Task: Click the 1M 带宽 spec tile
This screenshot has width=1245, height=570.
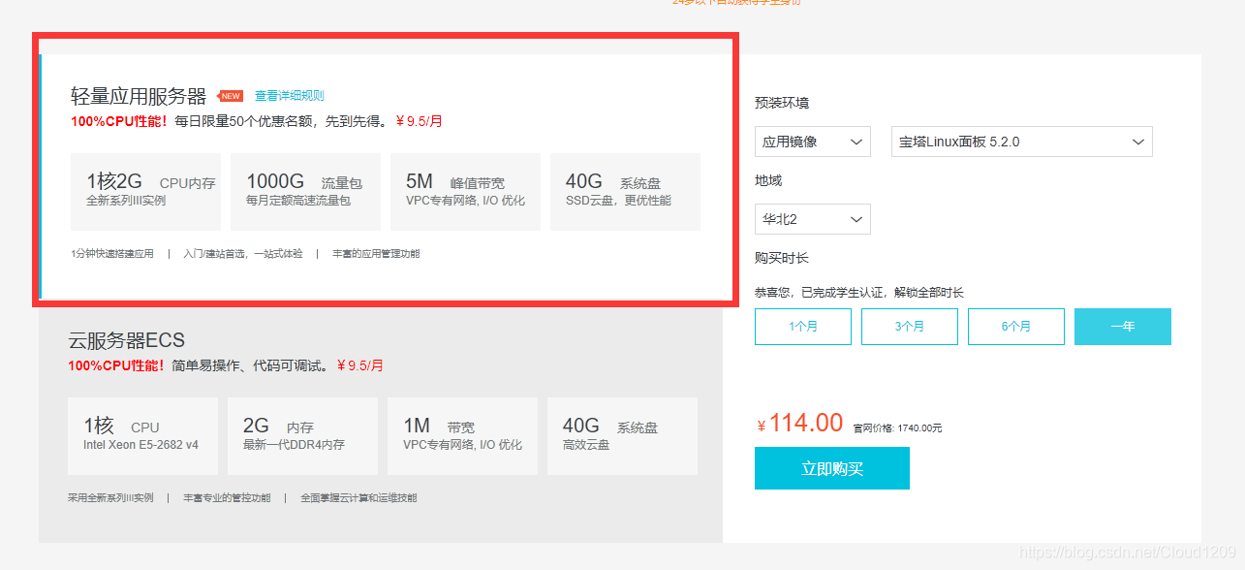Action: (462, 435)
